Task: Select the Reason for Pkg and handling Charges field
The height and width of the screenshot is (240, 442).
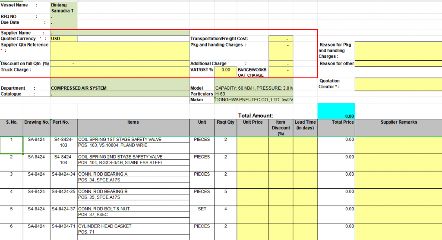Action: point(398,51)
